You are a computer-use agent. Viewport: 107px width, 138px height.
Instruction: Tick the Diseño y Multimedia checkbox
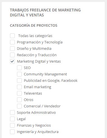click(12, 49)
